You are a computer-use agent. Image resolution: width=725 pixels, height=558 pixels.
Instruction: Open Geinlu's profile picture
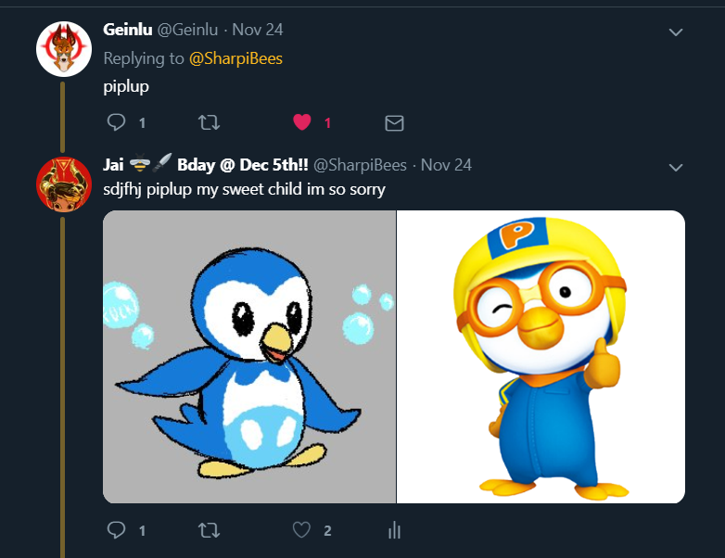(x=63, y=49)
